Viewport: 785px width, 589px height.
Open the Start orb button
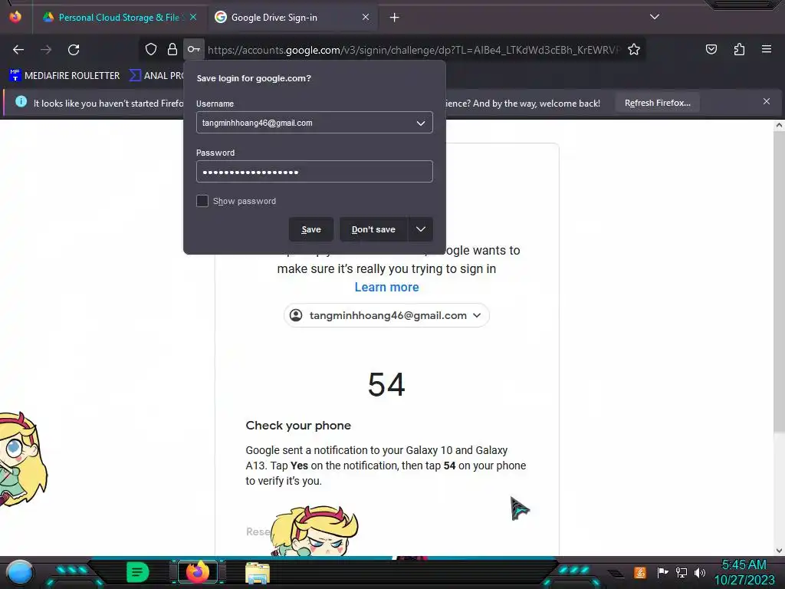[19, 572]
